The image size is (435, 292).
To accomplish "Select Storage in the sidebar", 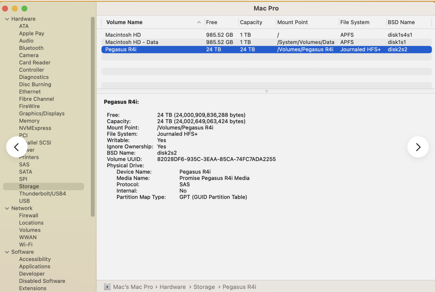I will pos(29,186).
